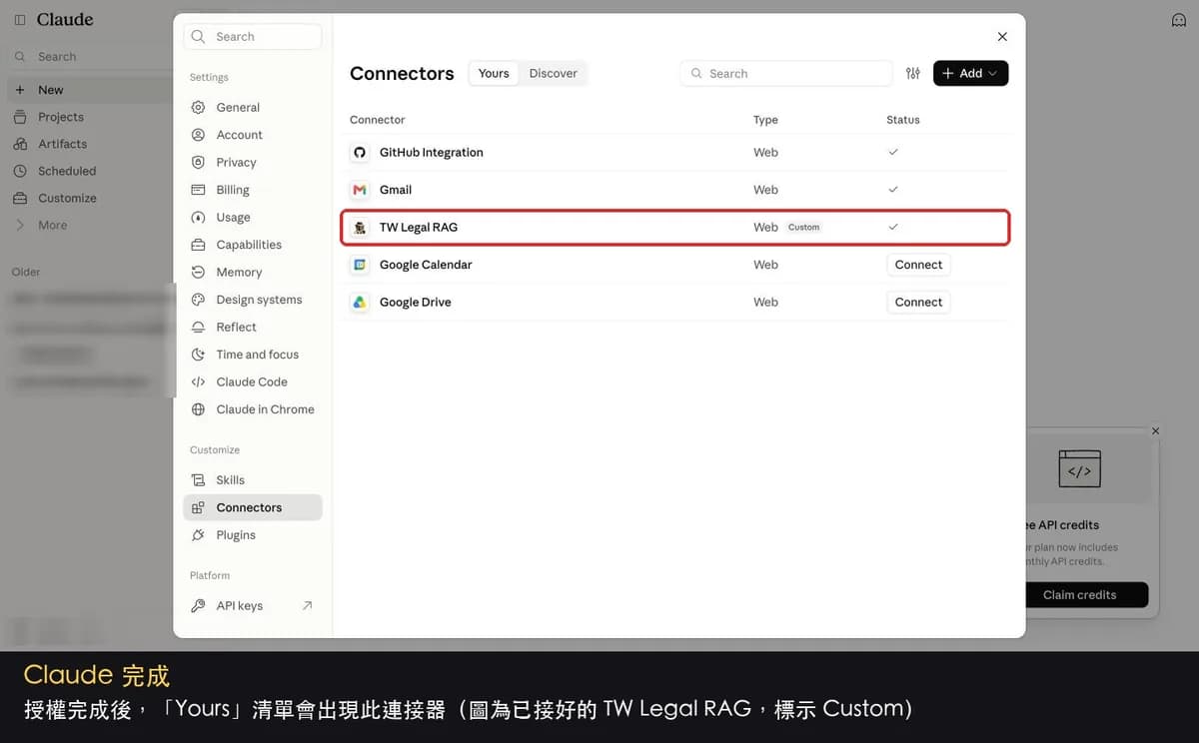Open Account settings

[x=253, y=135]
